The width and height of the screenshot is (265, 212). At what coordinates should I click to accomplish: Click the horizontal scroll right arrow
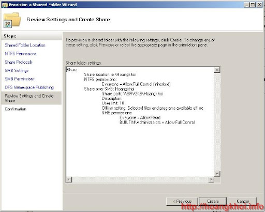[x=211, y=179]
